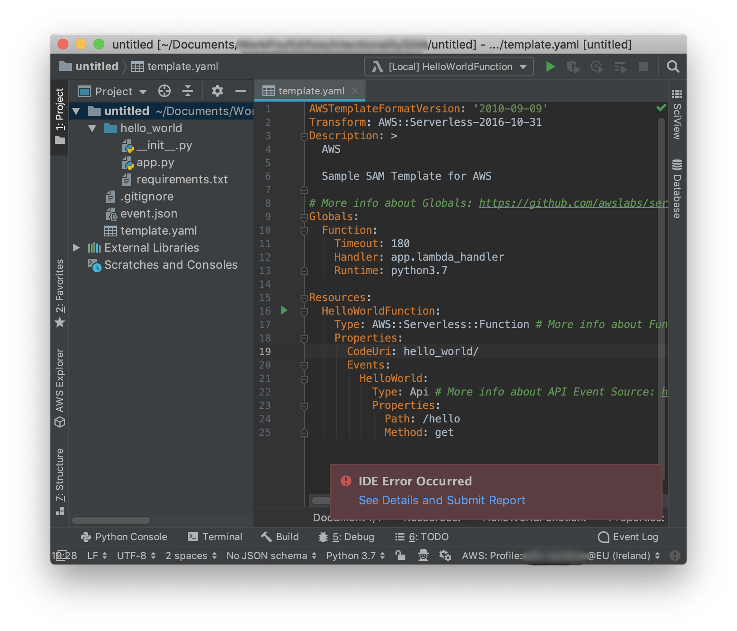Stop the running process
The width and height of the screenshot is (737, 631).
[x=644, y=67]
